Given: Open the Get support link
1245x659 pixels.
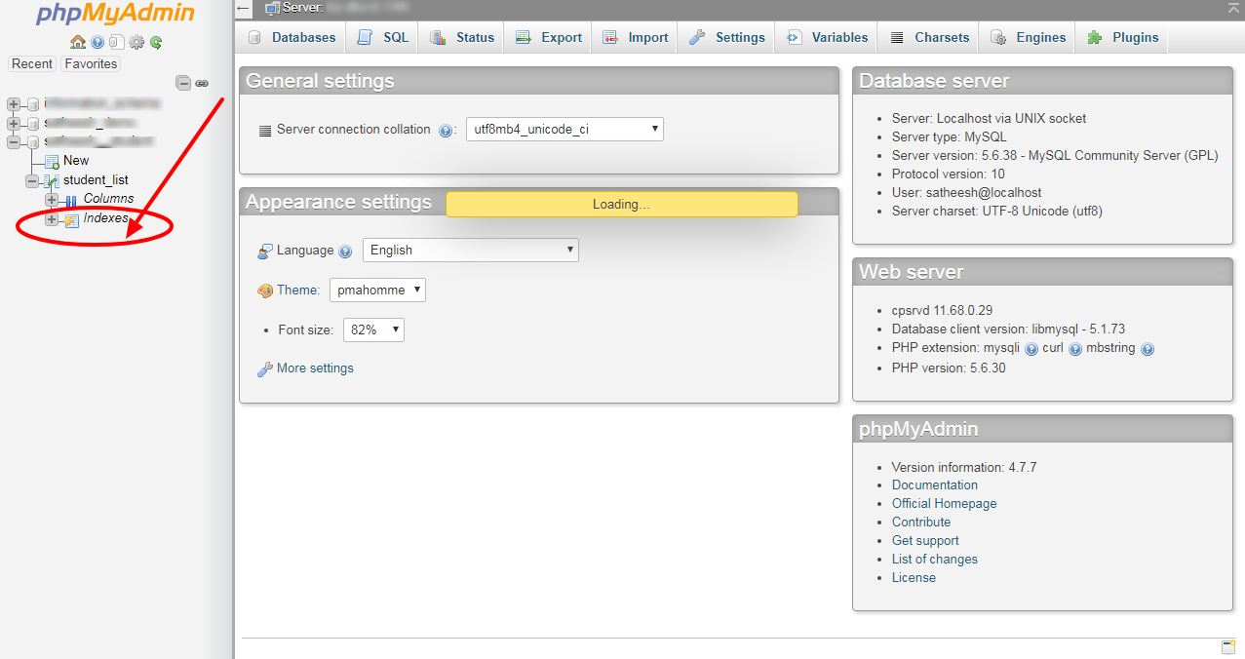Looking at the screenshot, I should coord(925,541).
